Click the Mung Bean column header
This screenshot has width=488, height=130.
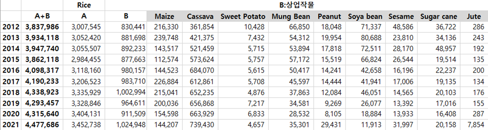(291, 16)
